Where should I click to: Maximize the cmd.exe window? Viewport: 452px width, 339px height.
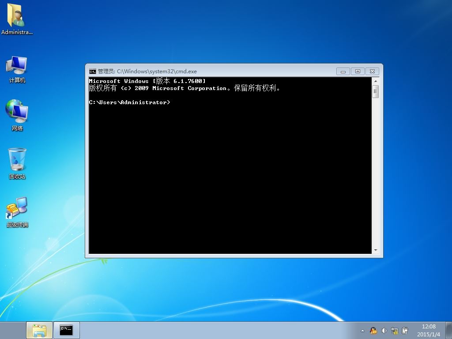point(358,71)
